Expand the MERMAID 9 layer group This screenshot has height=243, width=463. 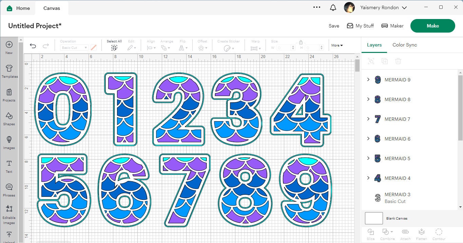tap(368, 79)
